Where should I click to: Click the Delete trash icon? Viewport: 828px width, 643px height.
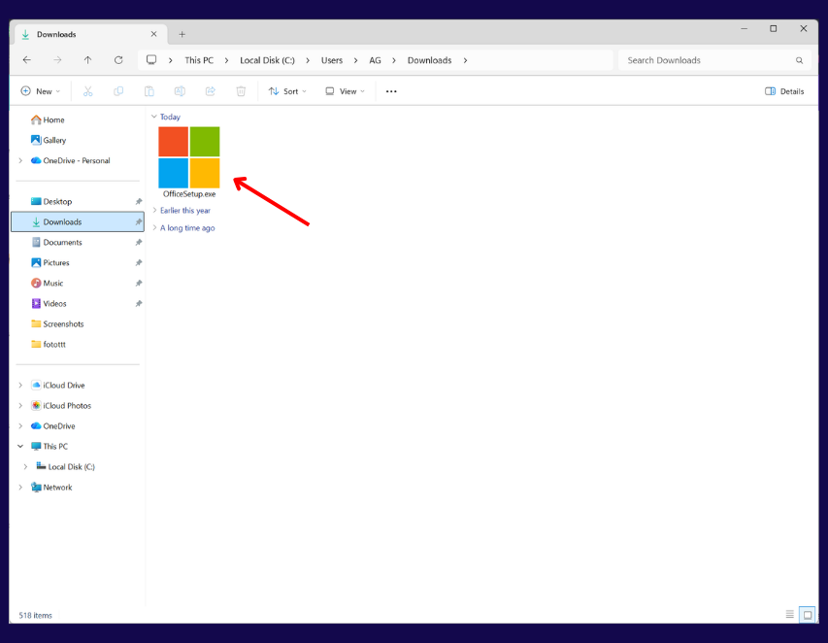(241, 91)
